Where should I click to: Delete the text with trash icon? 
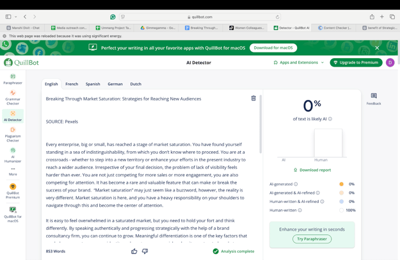(x=253, y=98)
